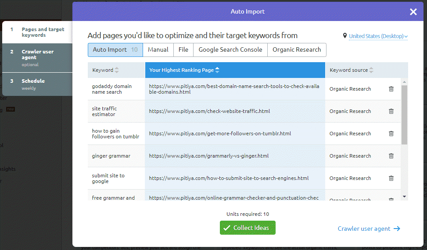427x250 pixels.
Task: Click the Collect Ideas button
Action: [x=248, y=228]
